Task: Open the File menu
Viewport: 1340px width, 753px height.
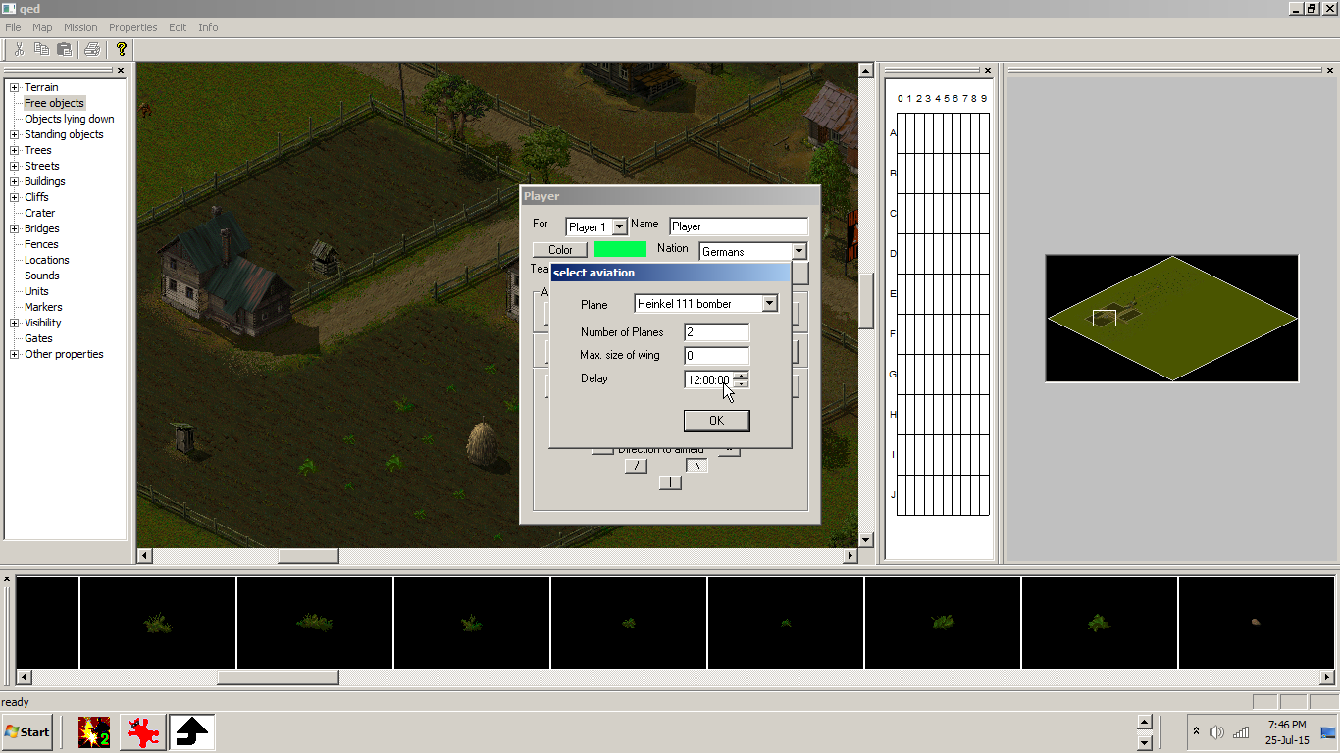Action: point(13,27)
